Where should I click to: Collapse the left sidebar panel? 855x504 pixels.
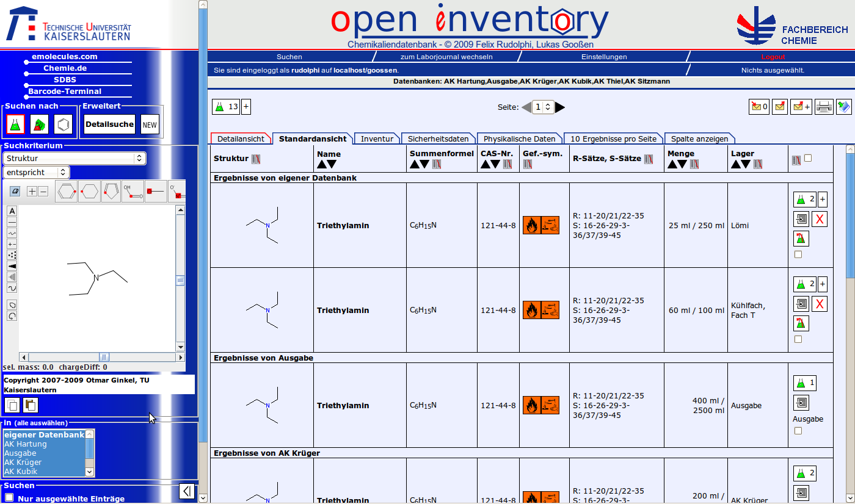(187, 491)
